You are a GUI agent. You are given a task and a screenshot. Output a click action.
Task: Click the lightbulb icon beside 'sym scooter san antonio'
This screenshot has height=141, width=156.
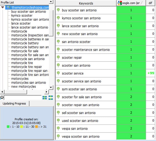[58, 89]
